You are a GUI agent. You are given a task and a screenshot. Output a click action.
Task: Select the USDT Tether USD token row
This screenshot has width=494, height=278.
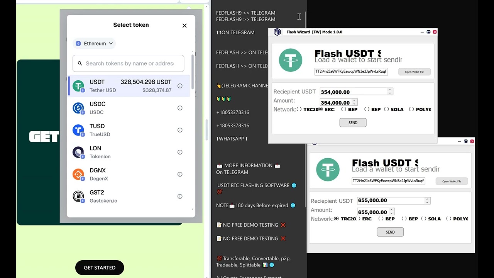pos(129,86)
